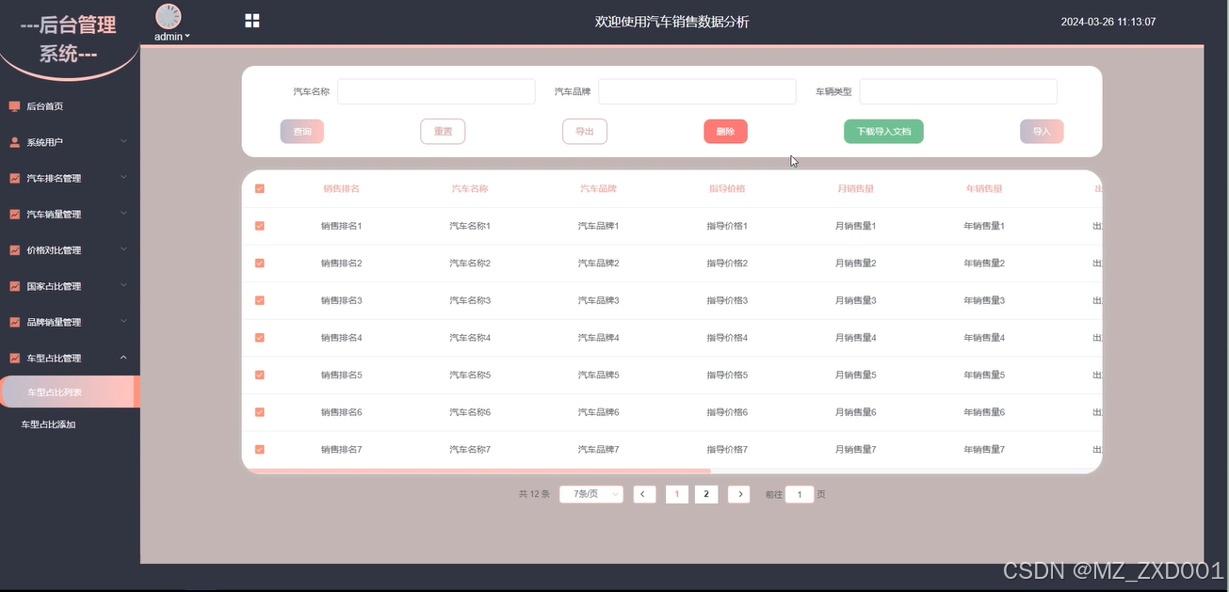Click the admin avatar image

[169, 16]
